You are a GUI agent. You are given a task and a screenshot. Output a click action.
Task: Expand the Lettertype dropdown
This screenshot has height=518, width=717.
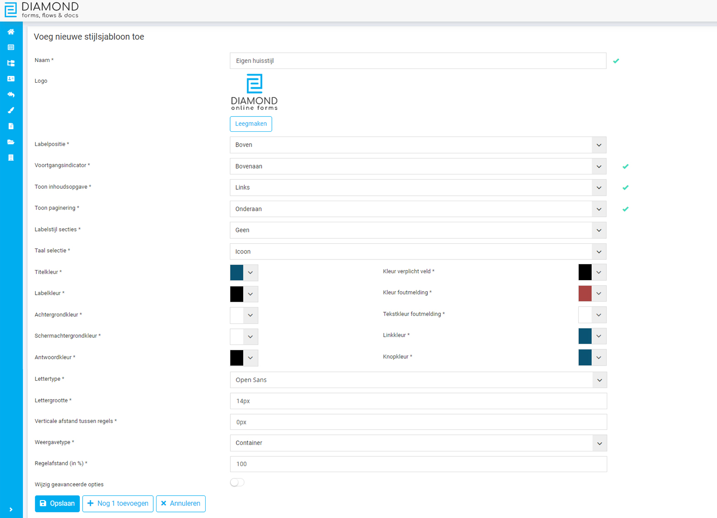418,380
